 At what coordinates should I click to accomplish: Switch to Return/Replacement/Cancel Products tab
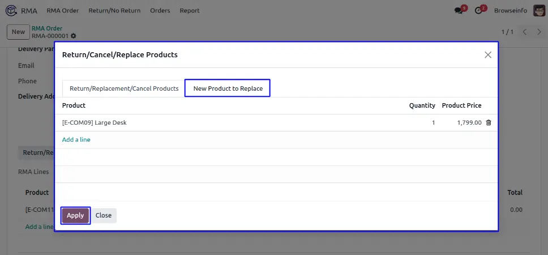(124, 88)
